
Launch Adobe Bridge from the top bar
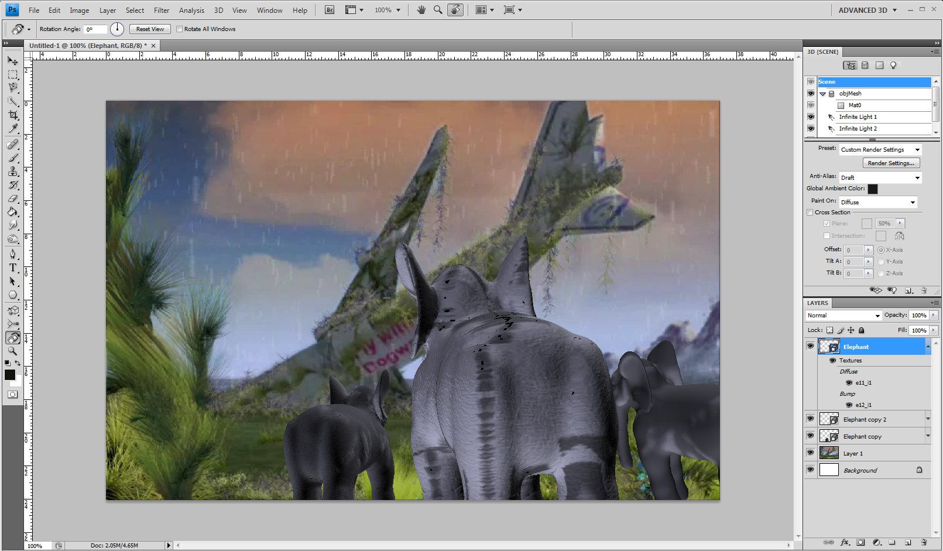(330, 10)
